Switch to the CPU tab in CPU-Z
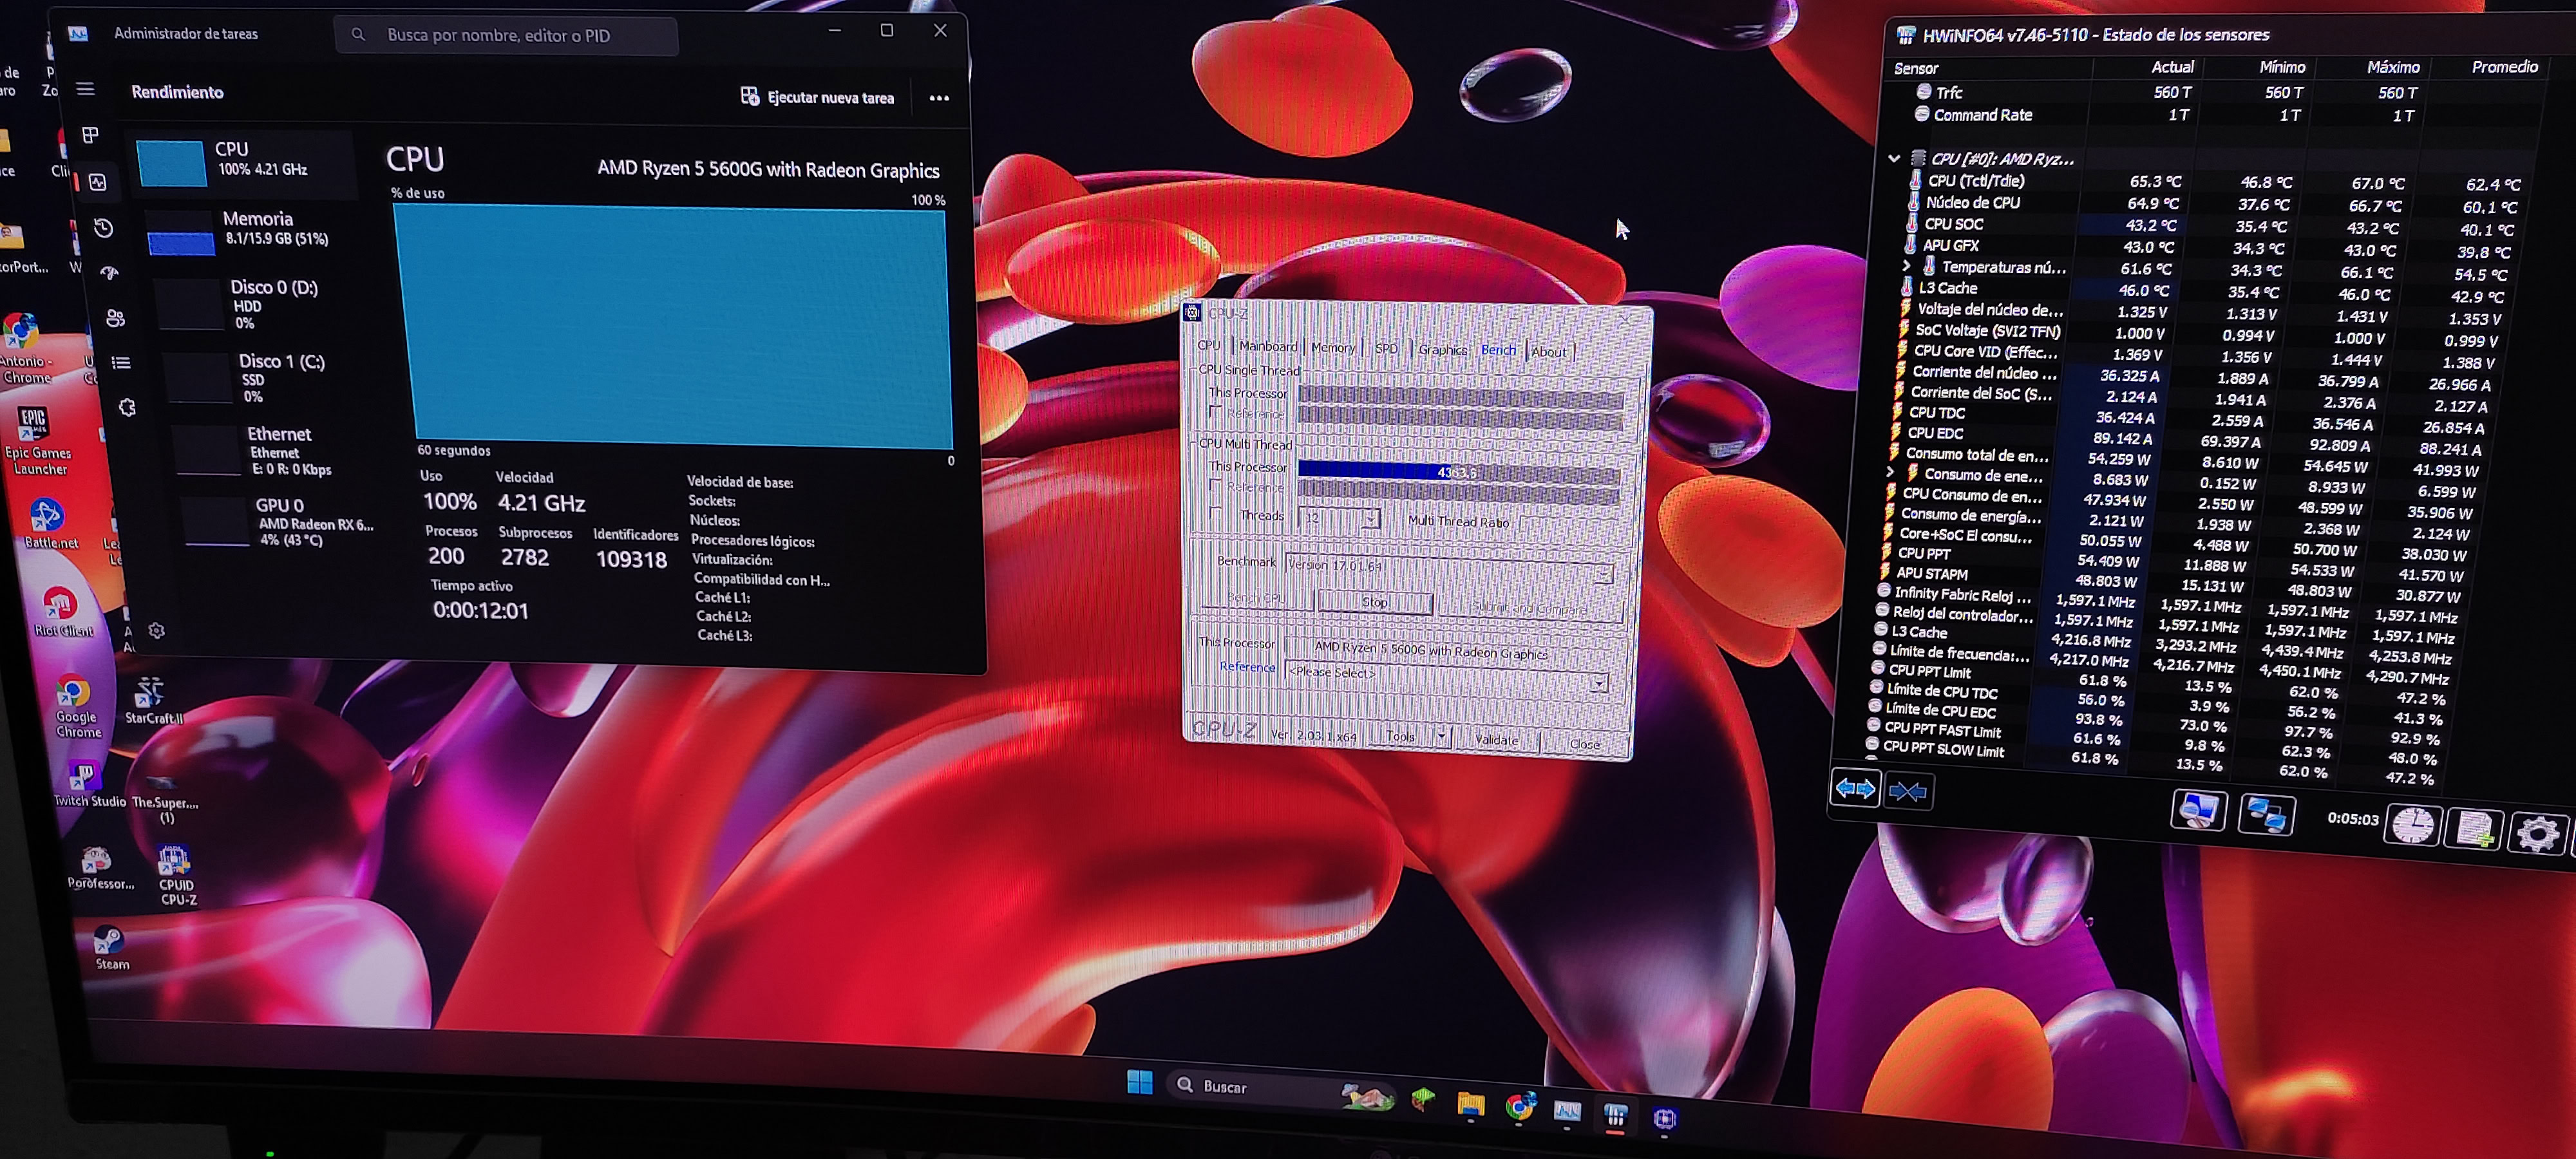Screen dimensions: 2576x1159 1209,345
